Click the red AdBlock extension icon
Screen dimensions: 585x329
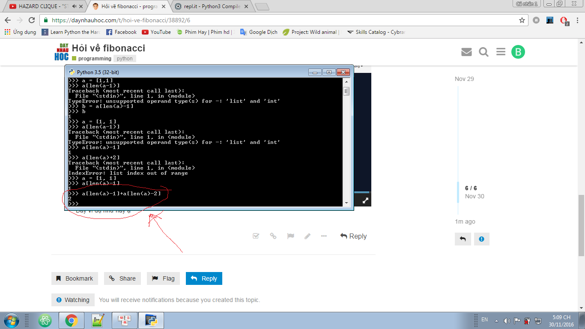tap(564, 20)
